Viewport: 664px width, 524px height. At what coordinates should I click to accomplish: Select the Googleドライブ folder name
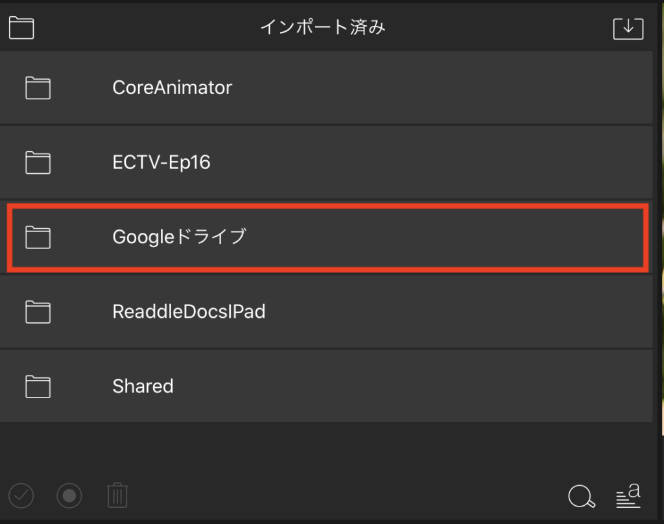(180, 237)
